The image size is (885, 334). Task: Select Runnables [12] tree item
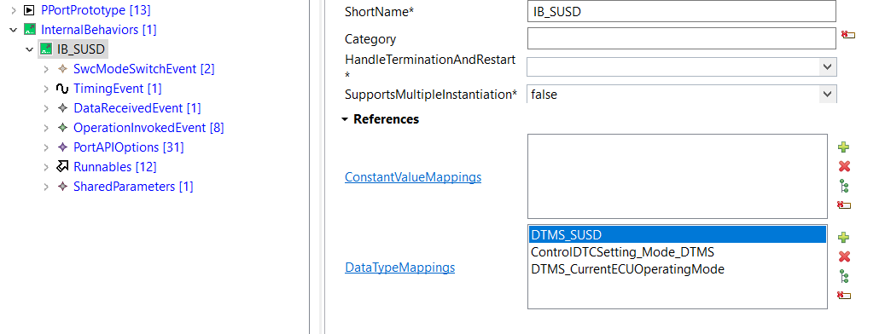[x=115, y=167]
